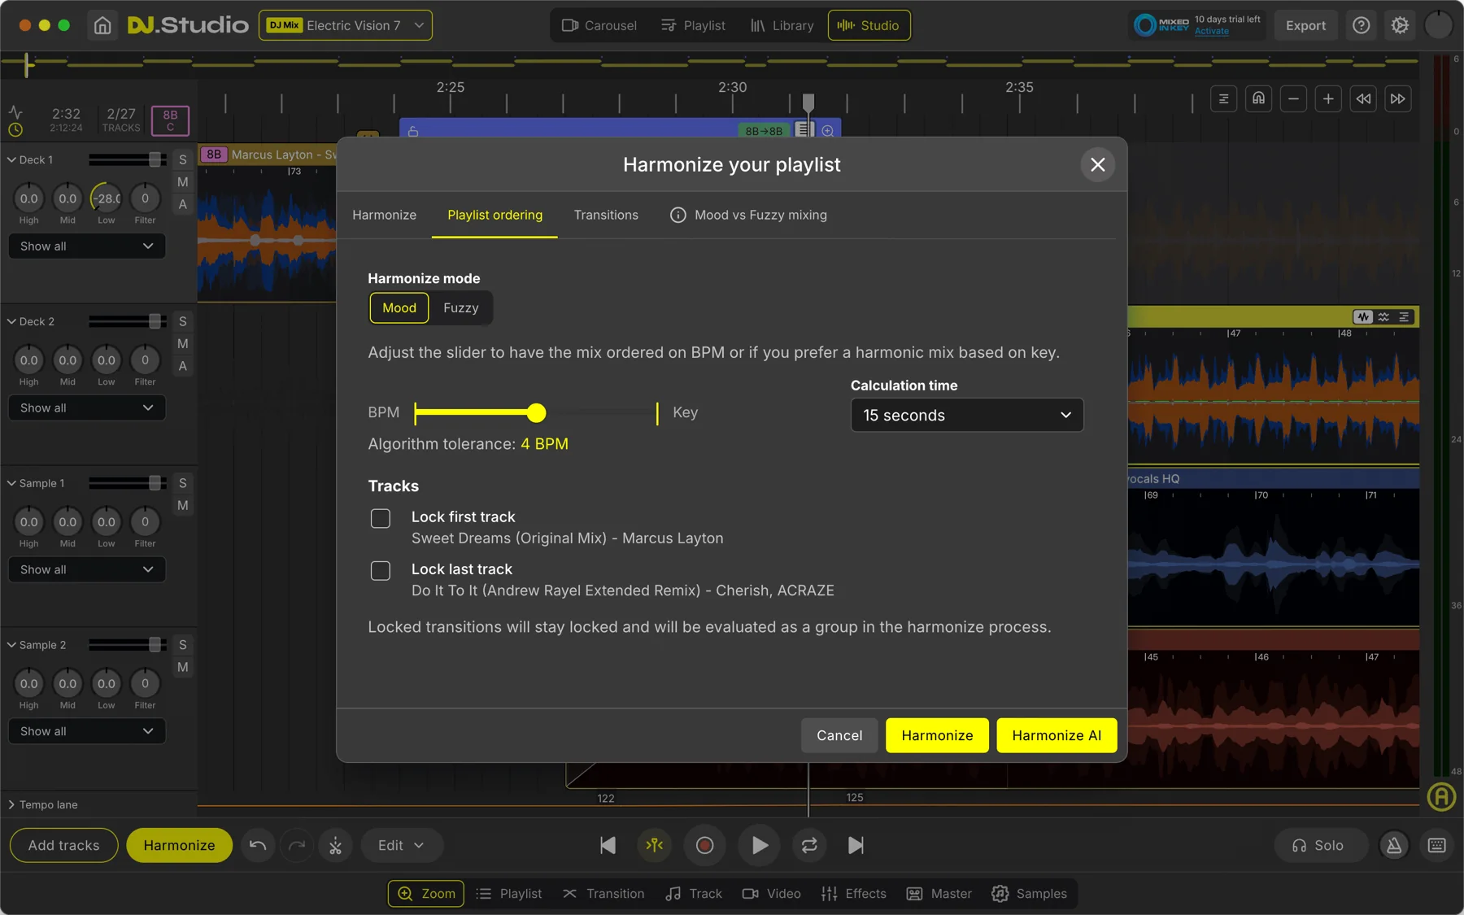Open Deck 1 Show all dropdown

pyautogui.click(x=87, y=246)
